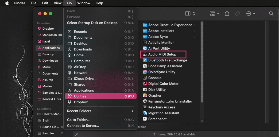Image resolution: width=279 pixels, height=137 pixels.
Task: Click the Boot Camp Assistant icon
Action: coord(145,66)
